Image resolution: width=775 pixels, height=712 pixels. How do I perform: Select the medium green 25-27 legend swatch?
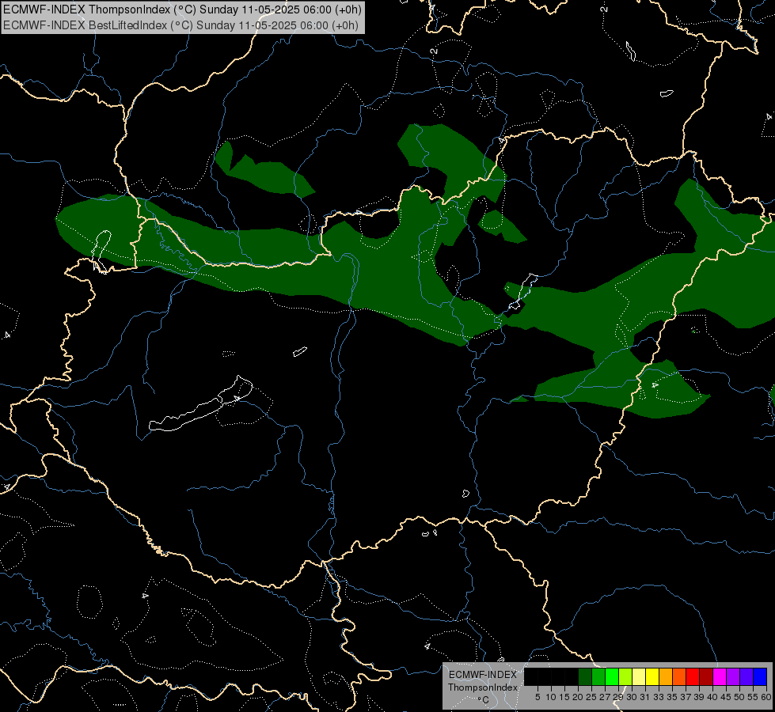click(x=598, y=677)
